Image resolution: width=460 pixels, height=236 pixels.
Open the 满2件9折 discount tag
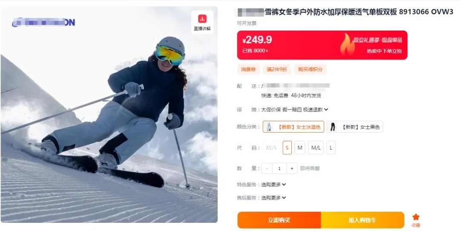(277, 69)
